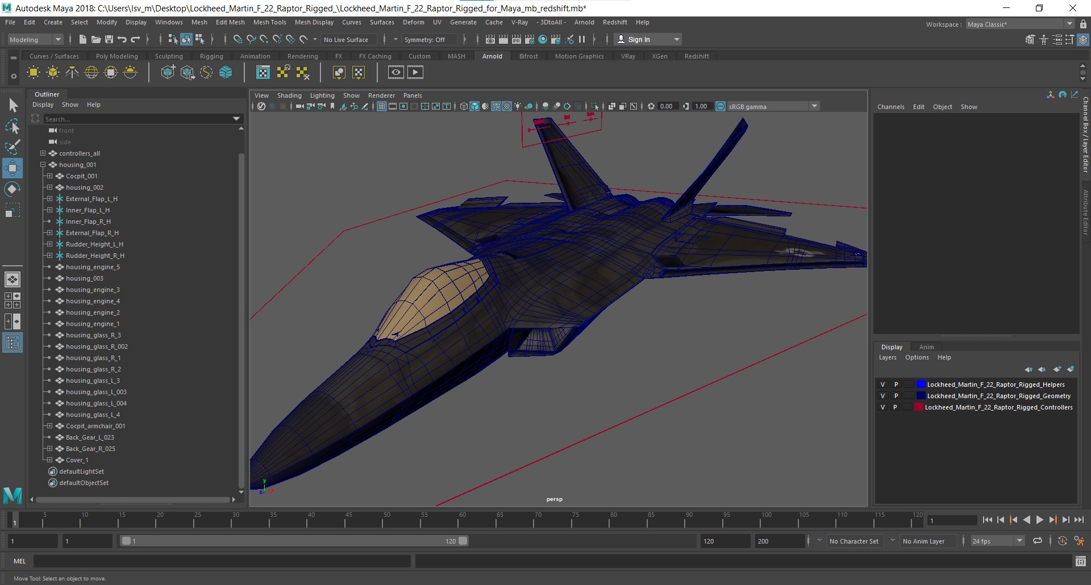Toggle textured display in the viewport toolbar

coord(507,106)
